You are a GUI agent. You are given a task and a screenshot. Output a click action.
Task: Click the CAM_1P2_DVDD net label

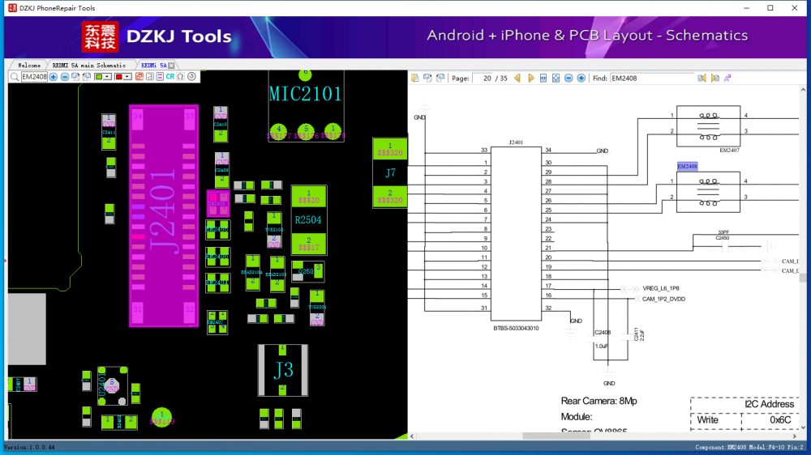coord(663,299)
